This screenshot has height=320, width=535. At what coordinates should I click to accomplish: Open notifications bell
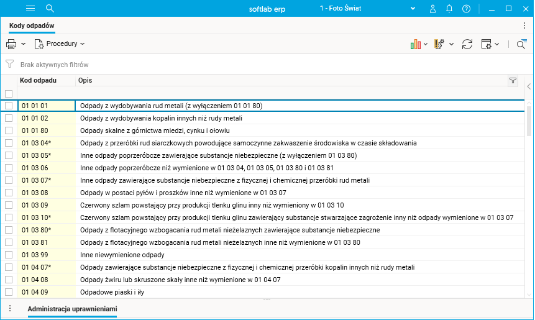450,9
